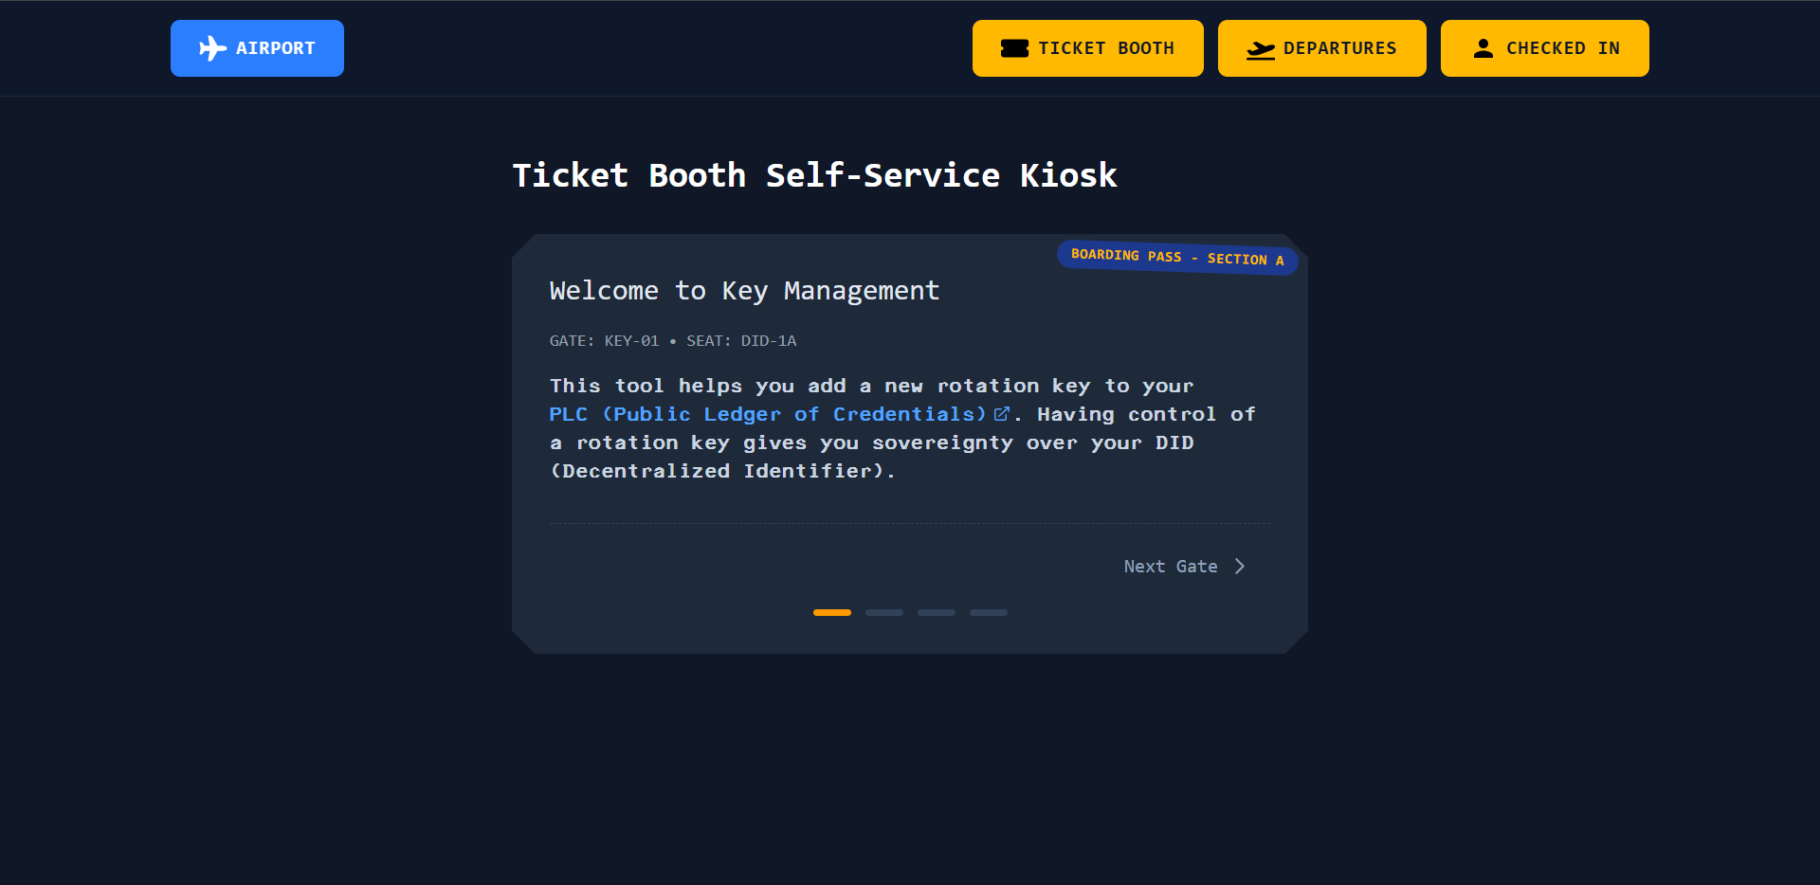Click the Ticket Booth Self-Service Kiosk title
This screenshot has height=885, width=1820.
(x=815, y=175)
